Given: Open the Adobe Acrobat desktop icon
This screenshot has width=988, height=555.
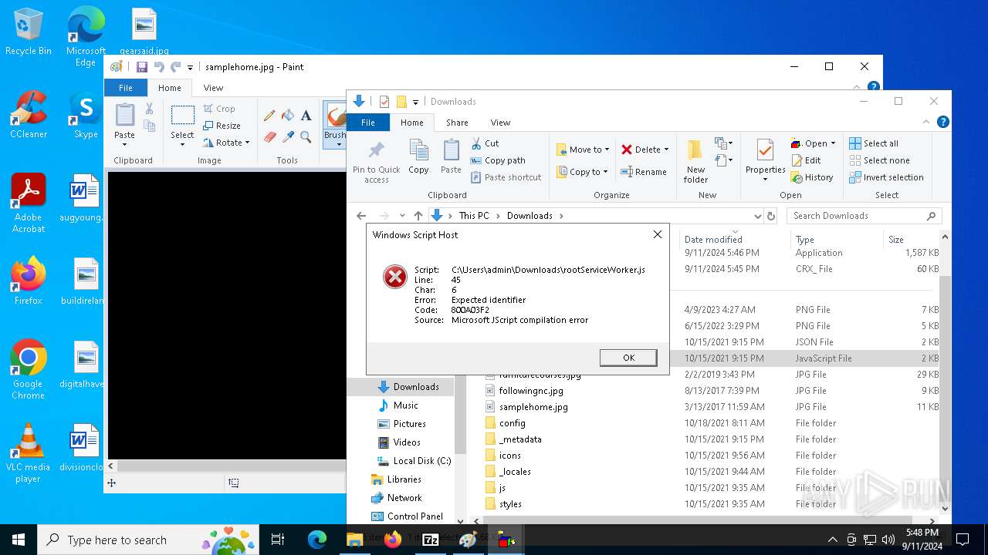Looking at the screenshot, I should [29, 203].
